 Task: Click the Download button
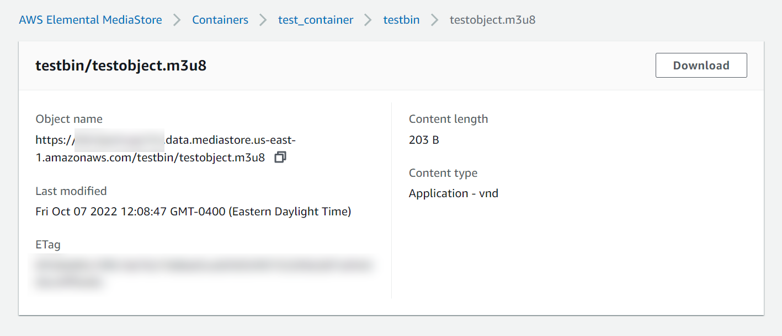pyautogui.click(x=701, y=66)
